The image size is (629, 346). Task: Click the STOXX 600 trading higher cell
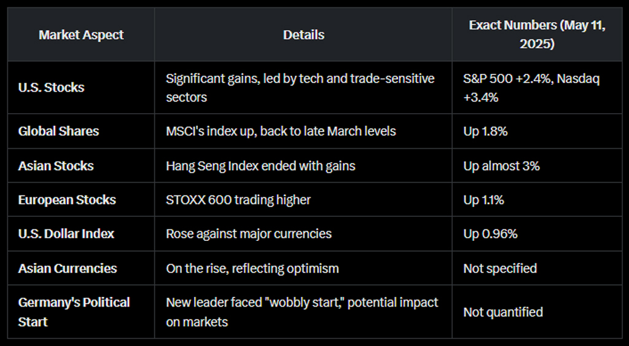pyautogui.click(x=238, y=200)
